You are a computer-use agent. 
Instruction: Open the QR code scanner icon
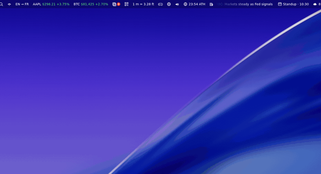click(x=127, y=4)
